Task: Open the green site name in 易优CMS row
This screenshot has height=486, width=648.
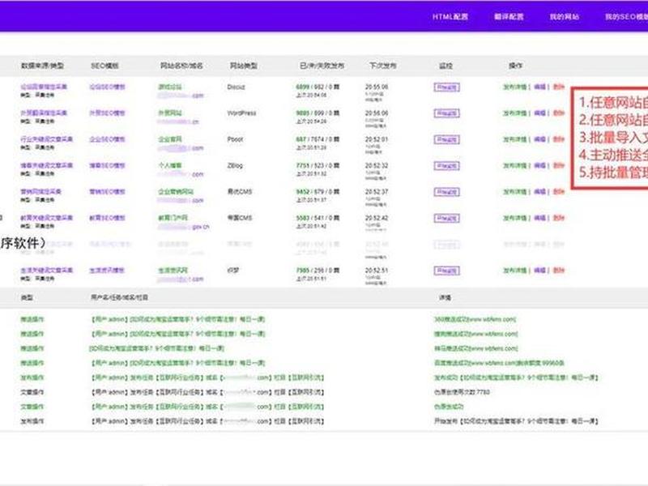Action: (176, 191)
